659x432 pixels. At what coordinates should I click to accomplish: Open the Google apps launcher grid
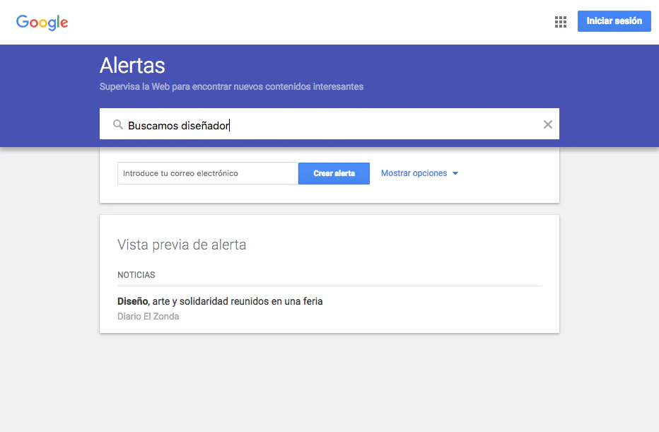coord(561,21)
